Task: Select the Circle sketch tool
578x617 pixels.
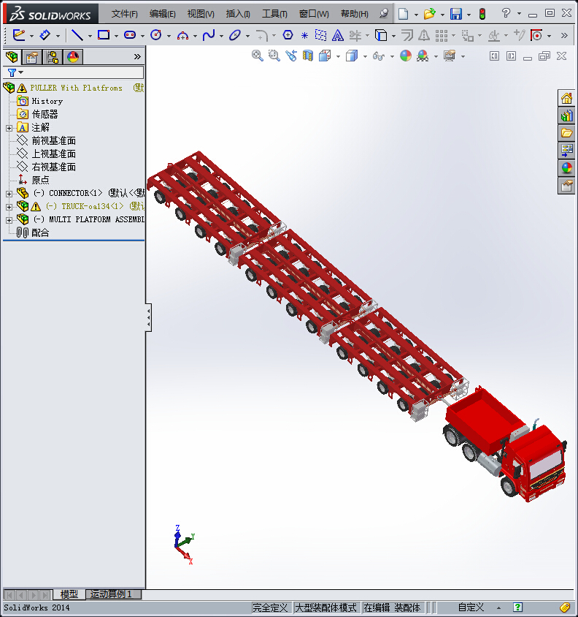Action: click(156, 35)
